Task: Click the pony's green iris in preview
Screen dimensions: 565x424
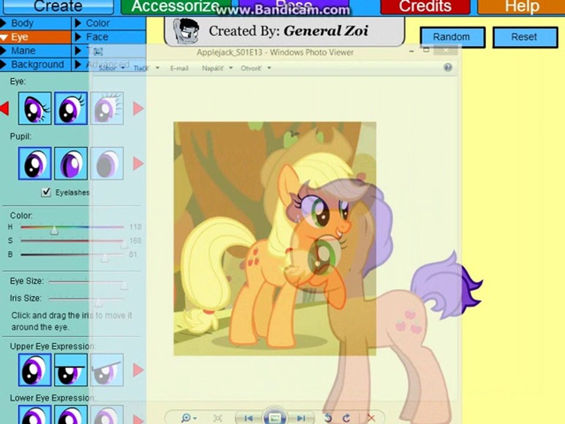Action: point(323,256)
